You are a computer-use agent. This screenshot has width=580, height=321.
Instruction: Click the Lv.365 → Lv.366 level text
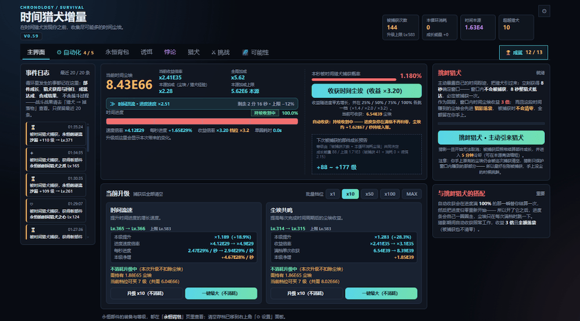tap(128, 229)
